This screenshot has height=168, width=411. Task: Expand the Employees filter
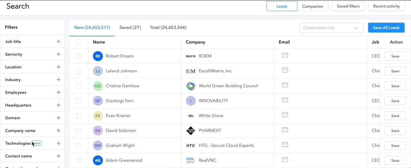coord(58,92)
